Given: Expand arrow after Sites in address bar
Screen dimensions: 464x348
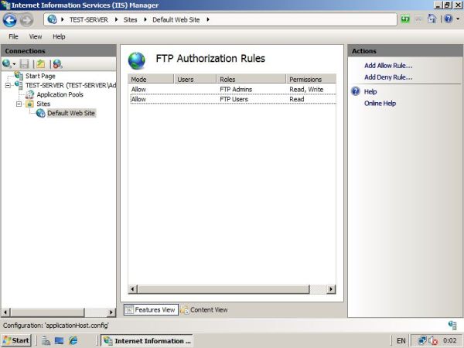Looking at the screenshot, I should (x=145, y=19).
